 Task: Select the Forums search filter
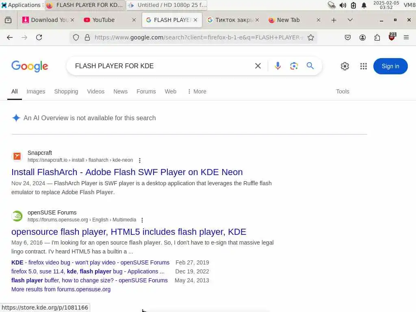146,91
